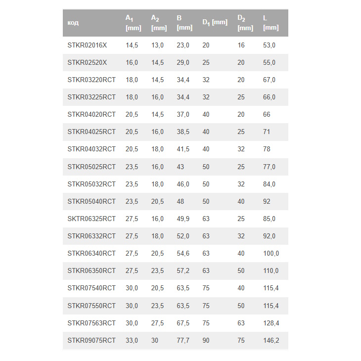Click the D2 [mm] column header
Image resolution: width=361 pixels, height=361 pixels.
[x=245, y=23]
